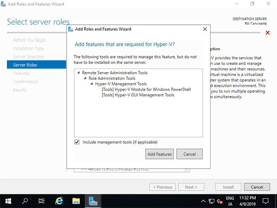Cancel the Hyper-V features dialog

point(189,154)
